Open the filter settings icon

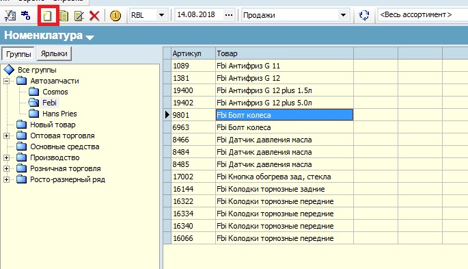tap(10, 15)
